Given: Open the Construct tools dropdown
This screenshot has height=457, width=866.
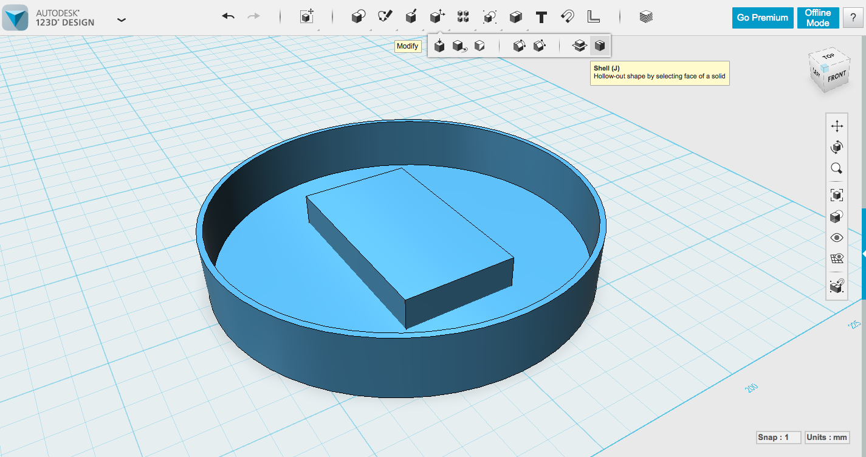Looking at the screenshot, I should 411,17.
